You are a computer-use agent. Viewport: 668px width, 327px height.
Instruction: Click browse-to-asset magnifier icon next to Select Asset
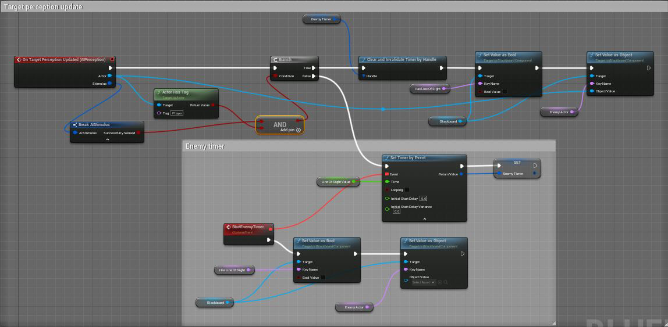(446, 282)
